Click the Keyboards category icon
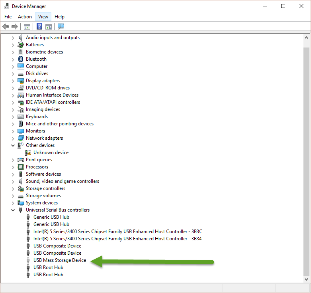The width and height of the screenshot is (311, 293). (21, 117)
